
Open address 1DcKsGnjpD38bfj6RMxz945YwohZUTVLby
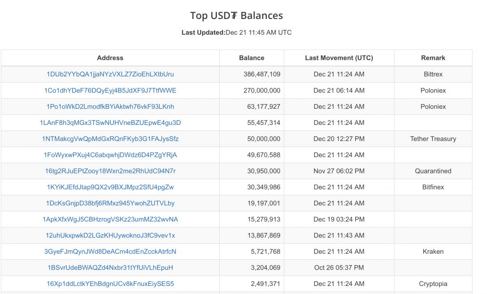pos(110,203)
